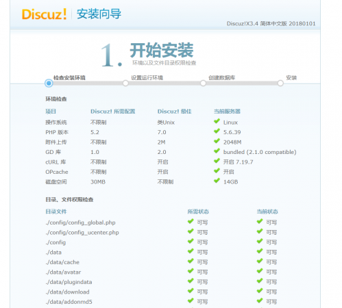342x308 pixels.
Task: Click the required-state checkmark for ./data/download
Action: [x=191, y=291]
